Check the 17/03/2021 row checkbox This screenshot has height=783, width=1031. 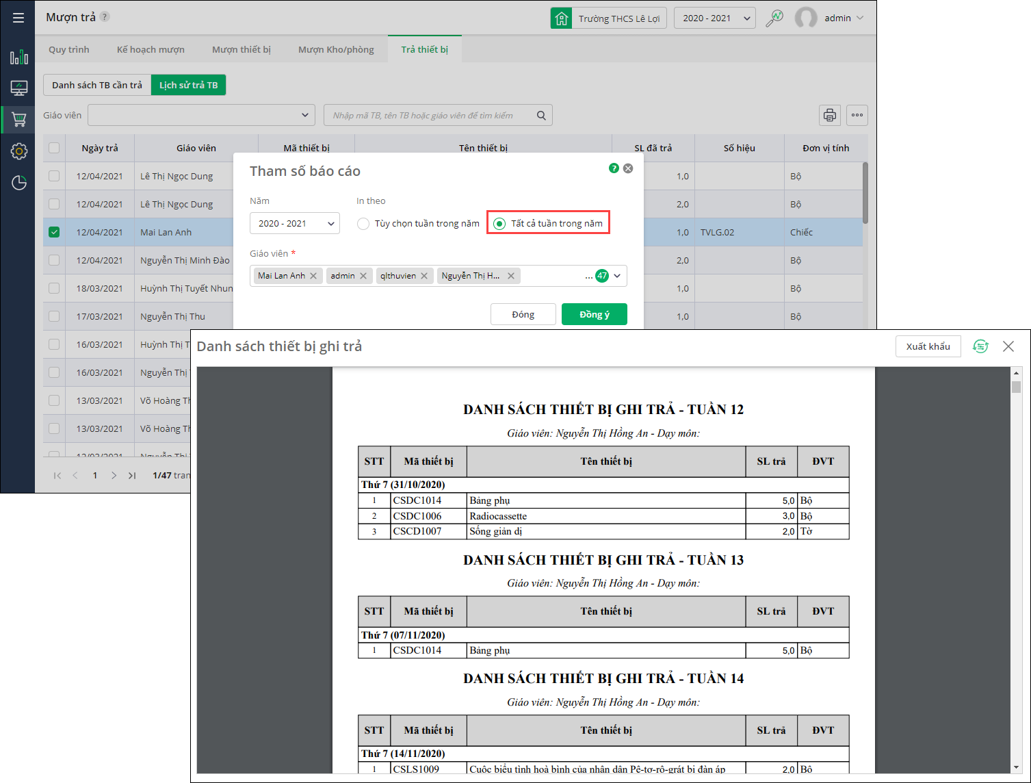tap(54, 316)
